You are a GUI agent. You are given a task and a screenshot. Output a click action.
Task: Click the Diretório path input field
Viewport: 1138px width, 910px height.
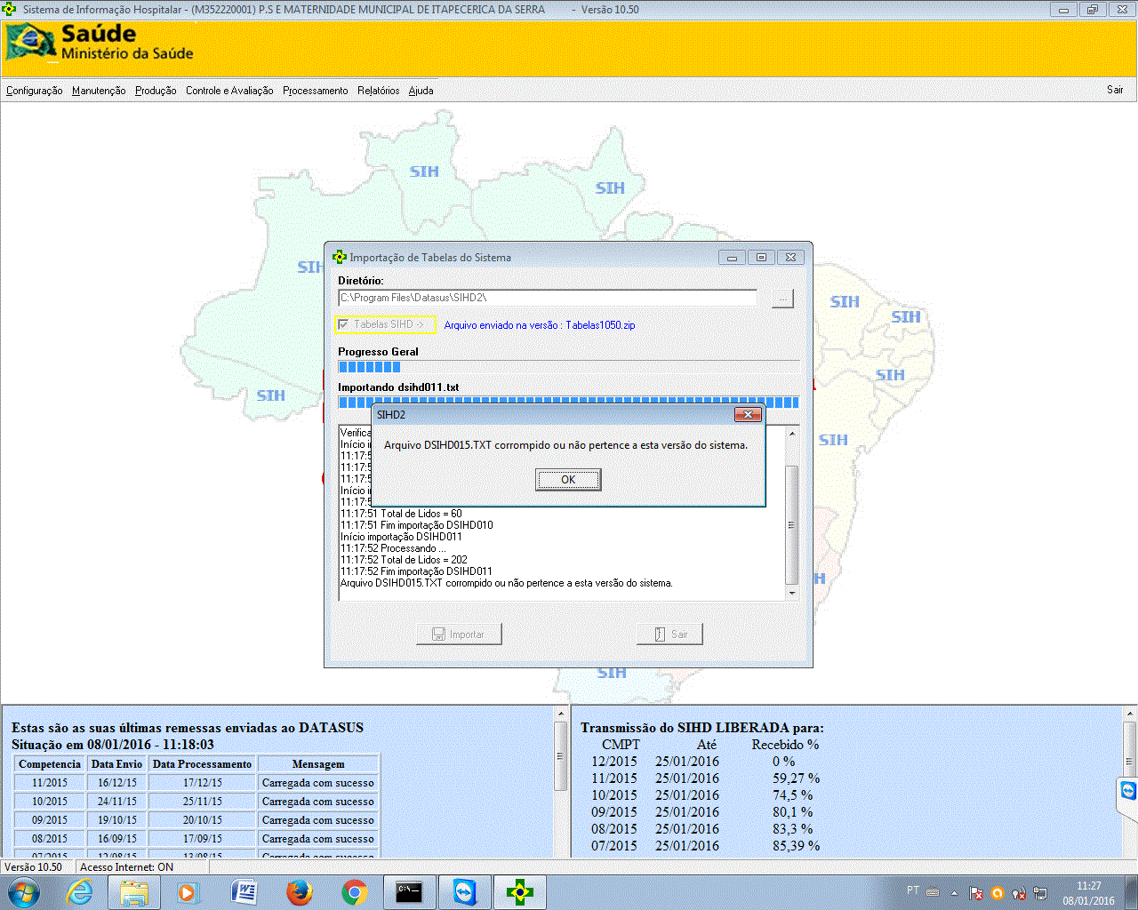point(547,298)
